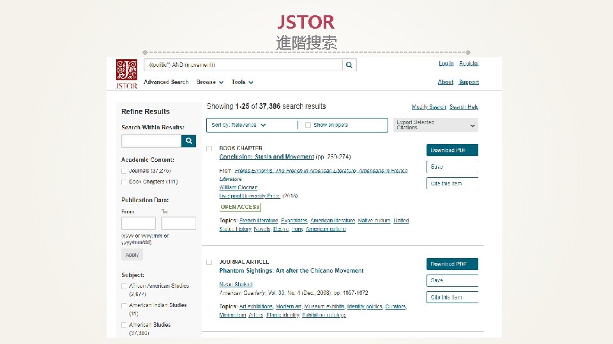
Task: Click the American literature topic
Action: click(333, 221)
